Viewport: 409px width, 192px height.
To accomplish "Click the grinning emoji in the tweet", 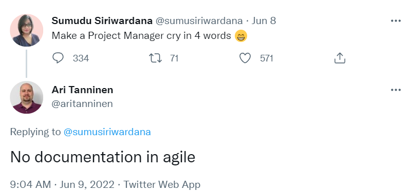I will (241, 36).
